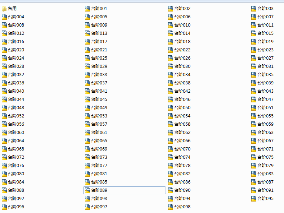Select the 台阶049 label
Image resolution: width=284 pixels, height=213 pixels.
tap(99, 108)
